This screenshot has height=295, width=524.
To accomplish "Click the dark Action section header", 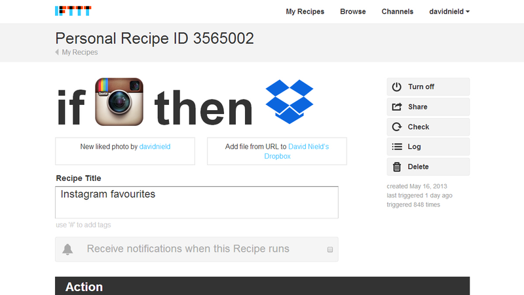I will coord(263,286).
